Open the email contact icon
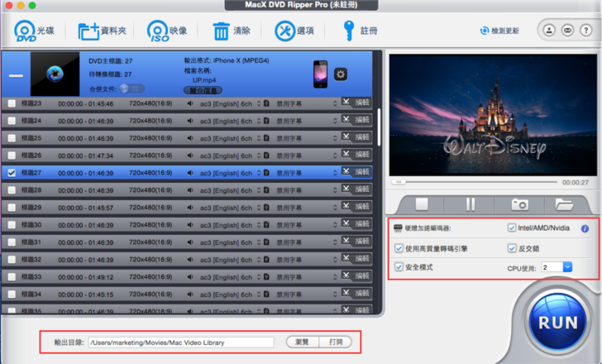The height and width of the screenshot is (364, 602). (567, 30)
